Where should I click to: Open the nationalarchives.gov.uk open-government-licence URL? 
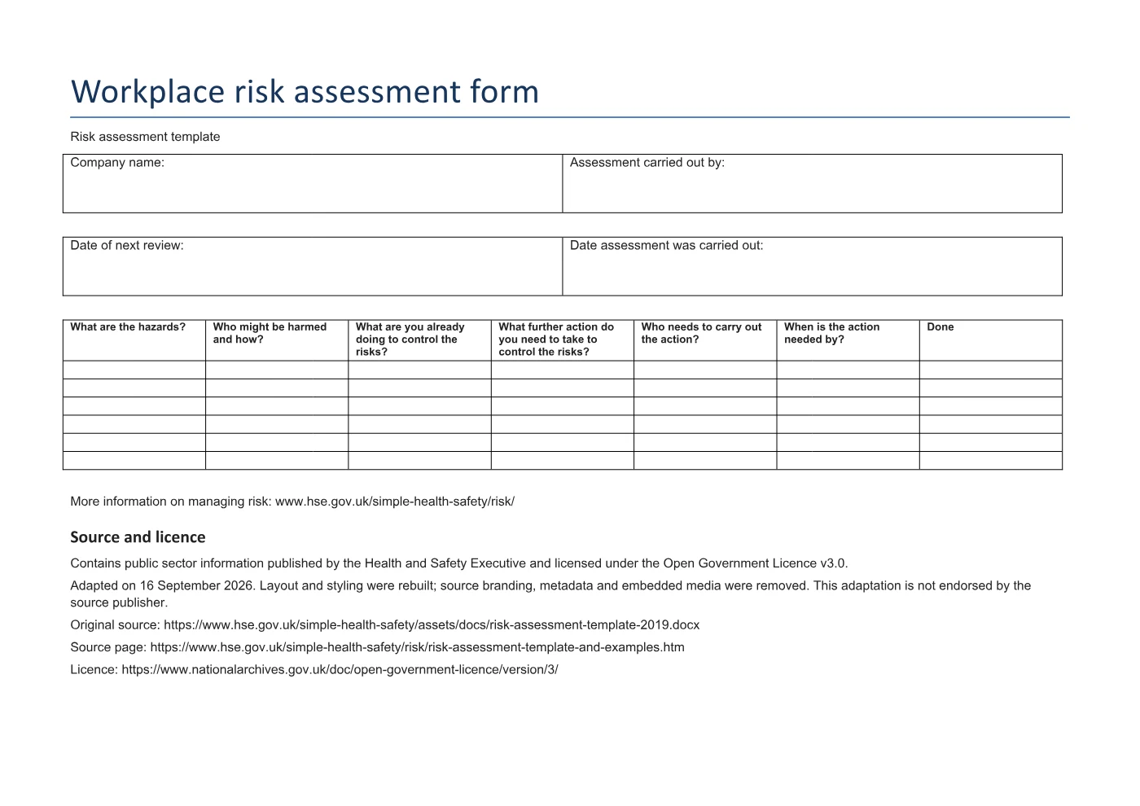[x=340, y=670]
